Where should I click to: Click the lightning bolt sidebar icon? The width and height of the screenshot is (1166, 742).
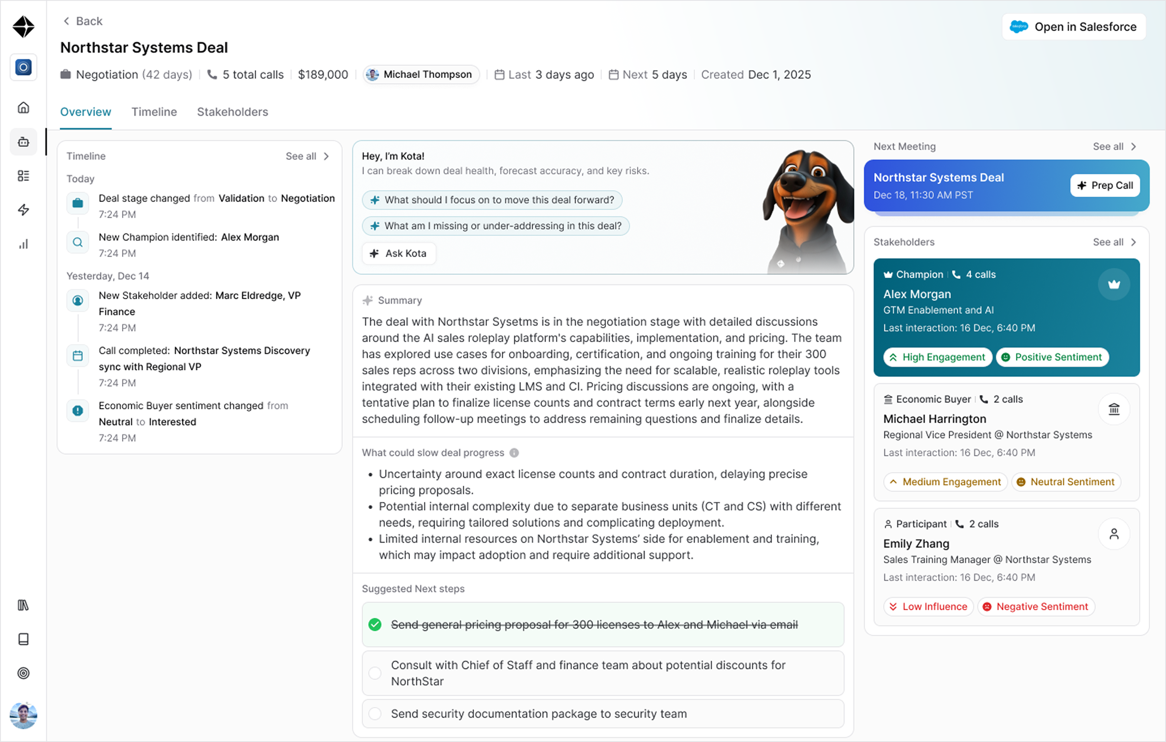coord(23,210)
